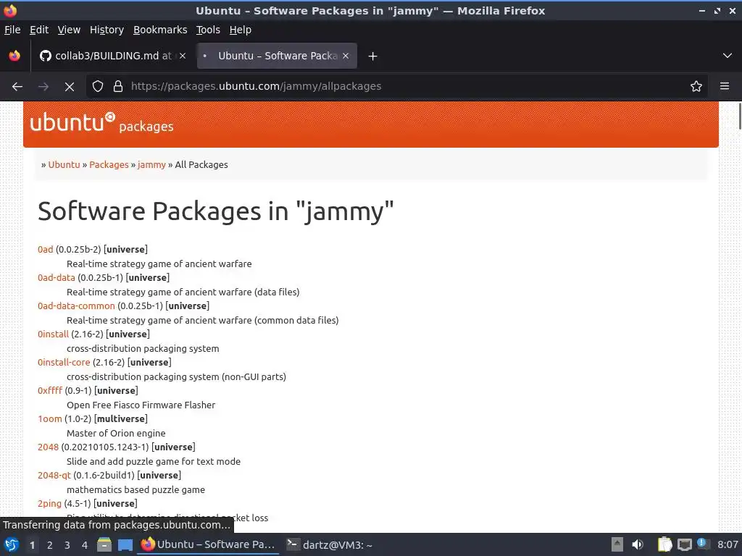Click 'Software Packages in "jammy"' heading
Screen dimensions: 742x556
click(216, 211)
